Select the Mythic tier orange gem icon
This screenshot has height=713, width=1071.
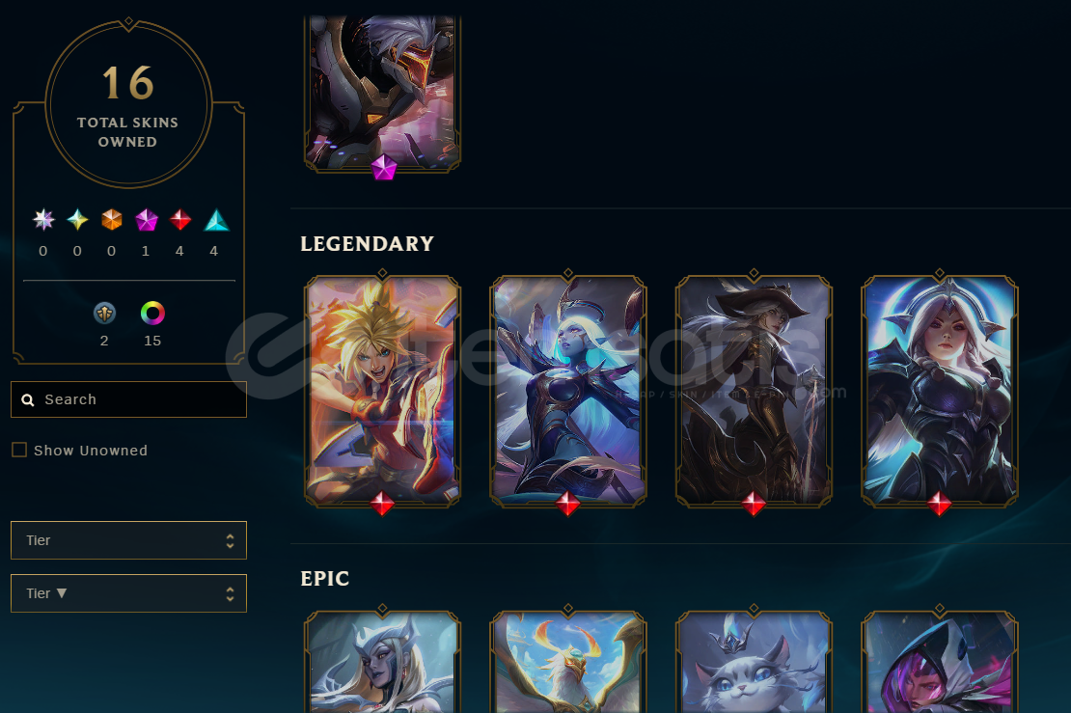click(x=111, y=220)
